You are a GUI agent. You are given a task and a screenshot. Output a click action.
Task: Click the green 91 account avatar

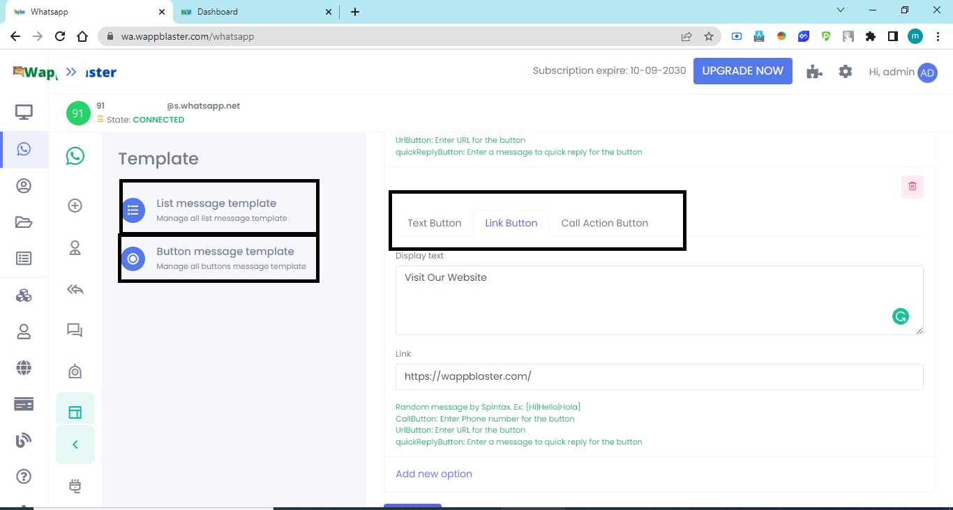pyautogui.click(x=78, y=113)
